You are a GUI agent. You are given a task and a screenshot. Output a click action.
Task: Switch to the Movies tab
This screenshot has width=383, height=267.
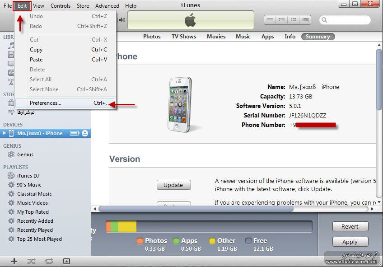(216, 37)
